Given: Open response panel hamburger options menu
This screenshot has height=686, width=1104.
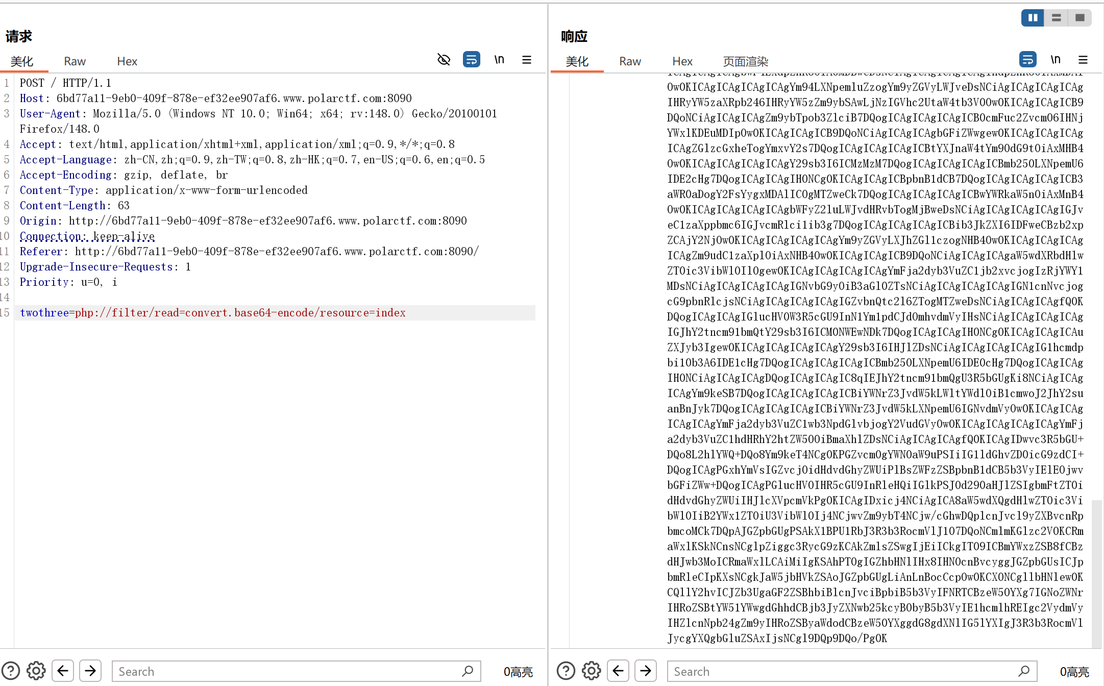Looking at the screenshot, I should point(1083,60).
